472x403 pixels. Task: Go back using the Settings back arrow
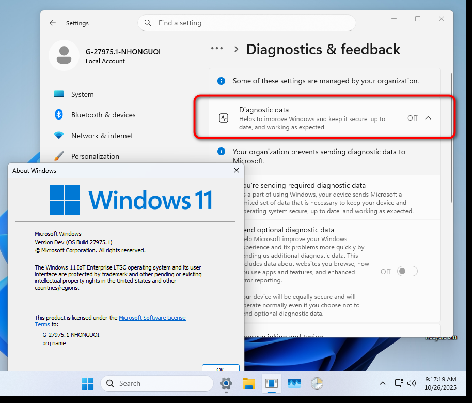click(53, 23)
